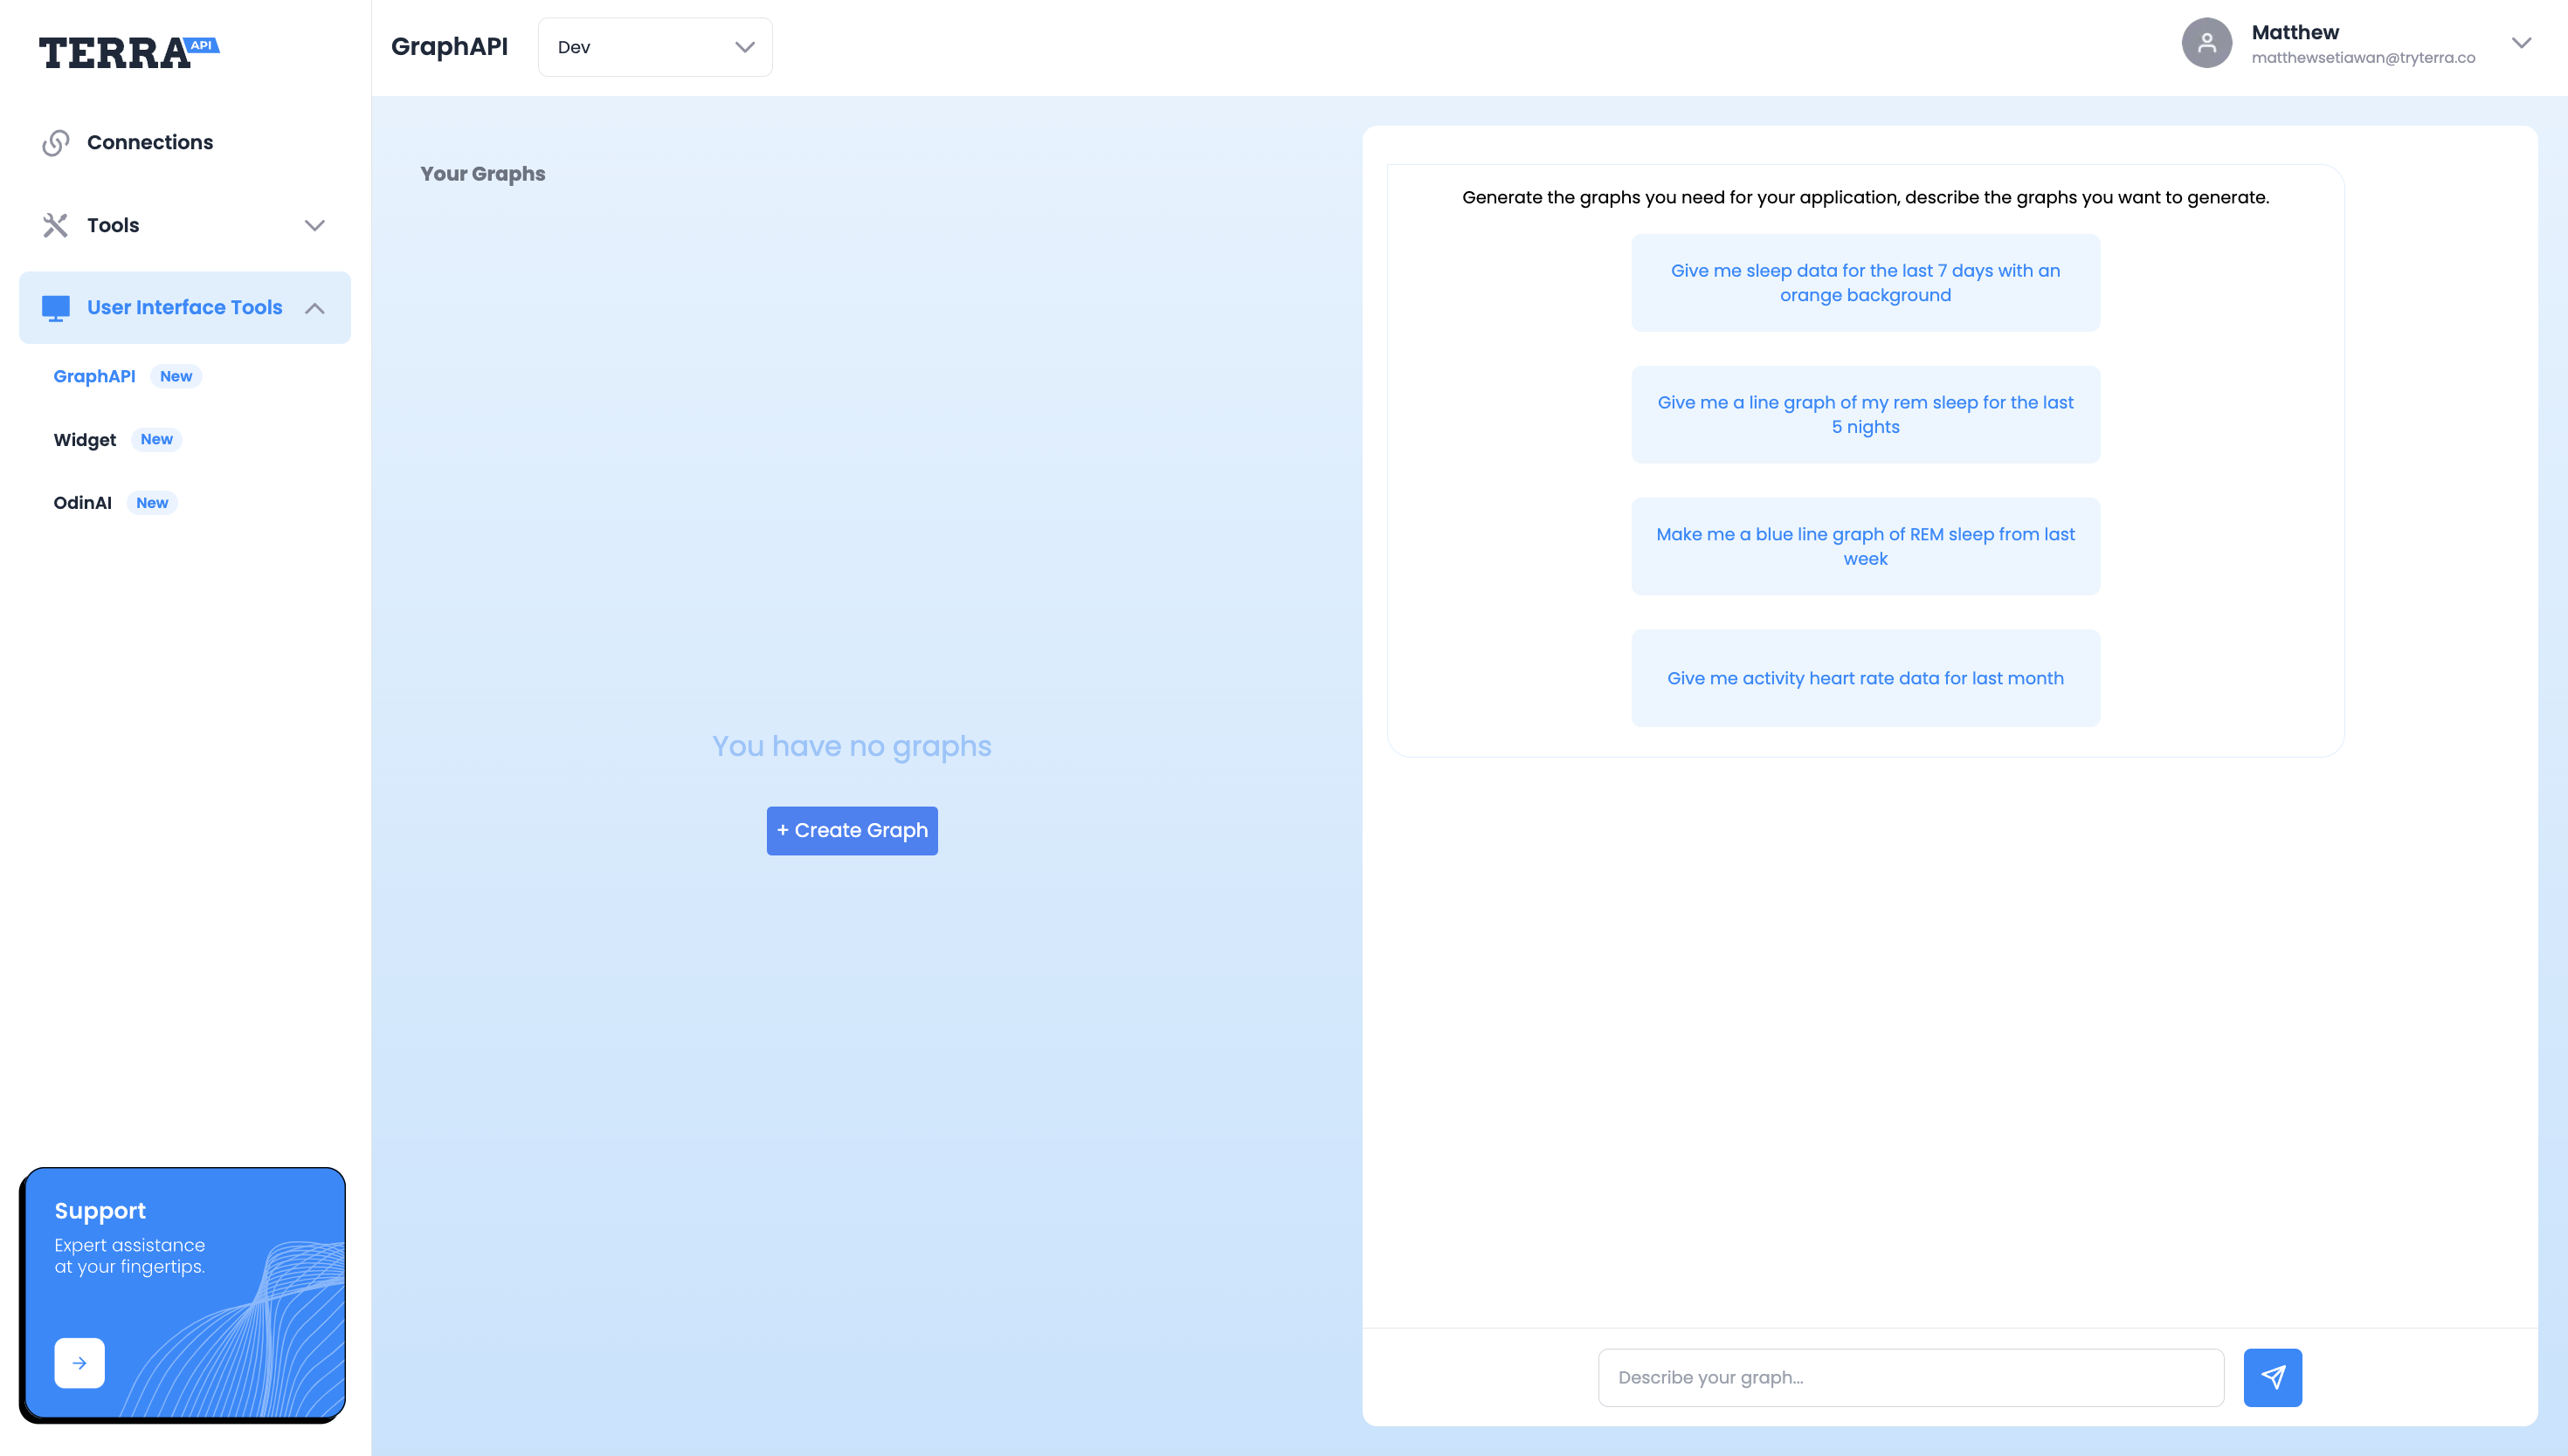Click the Terra API logo

tap(128, 52)
